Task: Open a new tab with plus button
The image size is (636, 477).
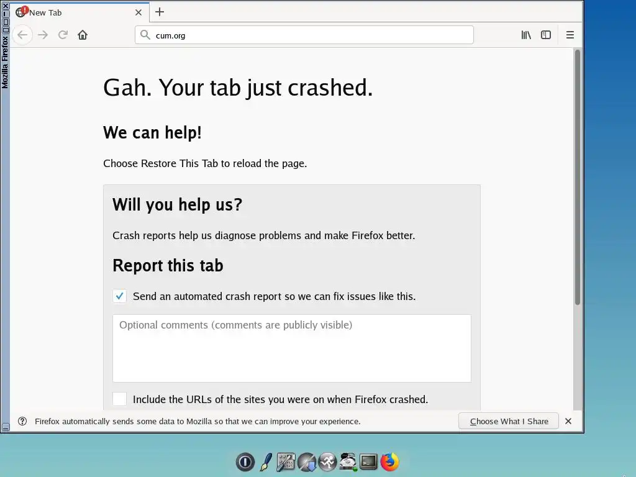Action: (x=160, y=12)
